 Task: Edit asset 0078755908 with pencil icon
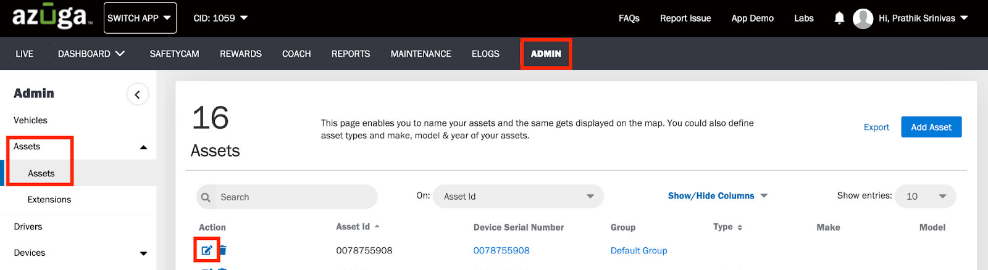tap(207, 250)
